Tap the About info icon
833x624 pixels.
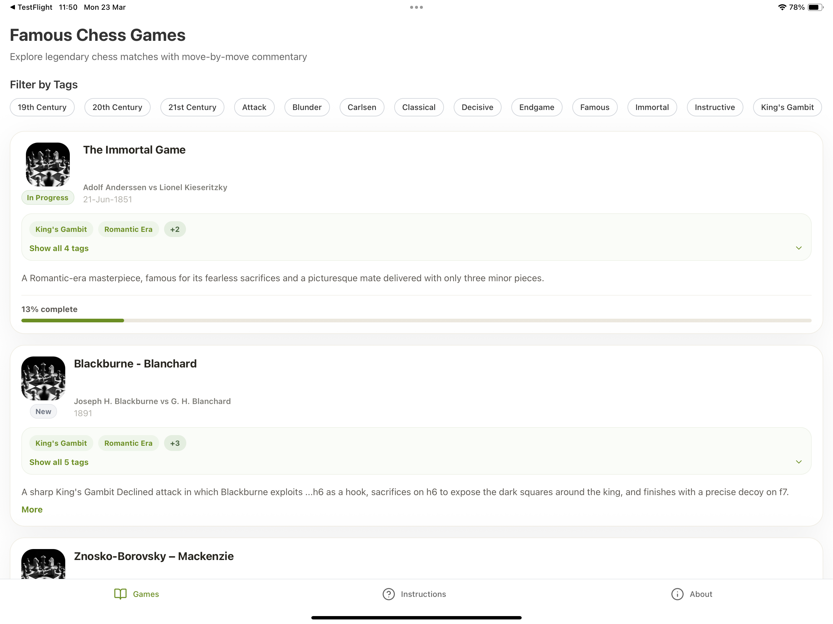677,594
